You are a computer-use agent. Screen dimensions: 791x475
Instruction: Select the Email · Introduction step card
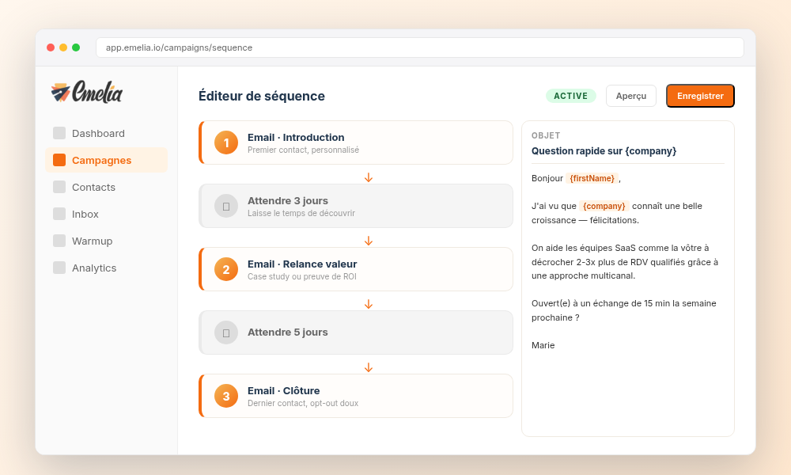356,142
